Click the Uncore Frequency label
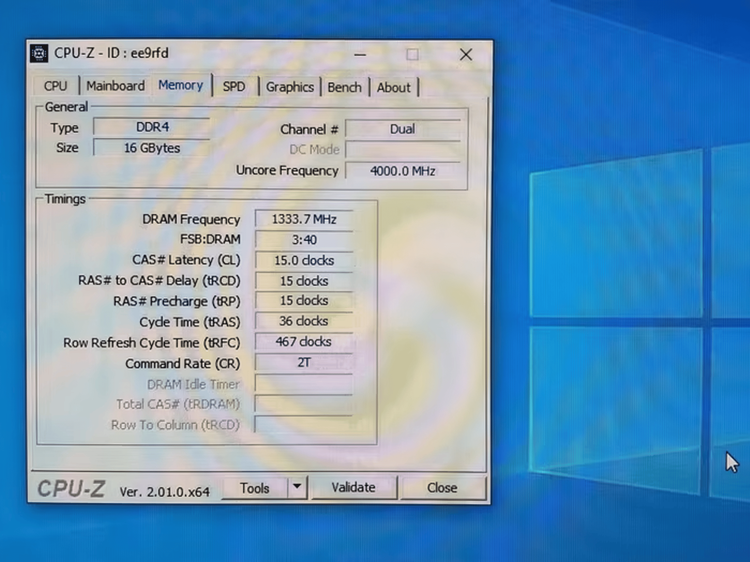750x562 pixels. 287,171
